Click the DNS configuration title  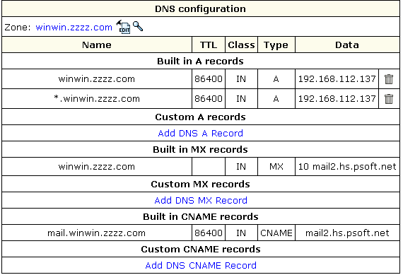pos(201,9)
